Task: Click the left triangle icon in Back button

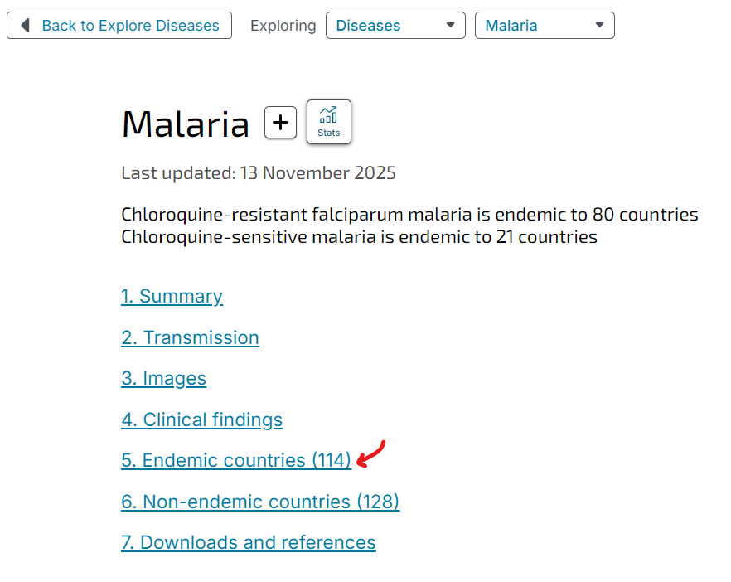Action: point(26,26)
